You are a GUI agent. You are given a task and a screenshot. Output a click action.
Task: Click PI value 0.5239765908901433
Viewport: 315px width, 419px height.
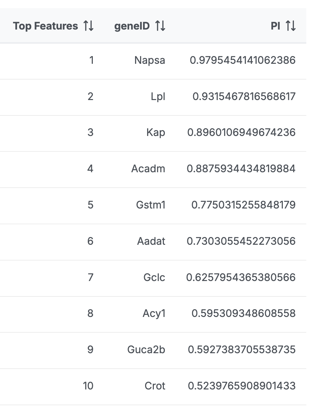pos(242,386)
